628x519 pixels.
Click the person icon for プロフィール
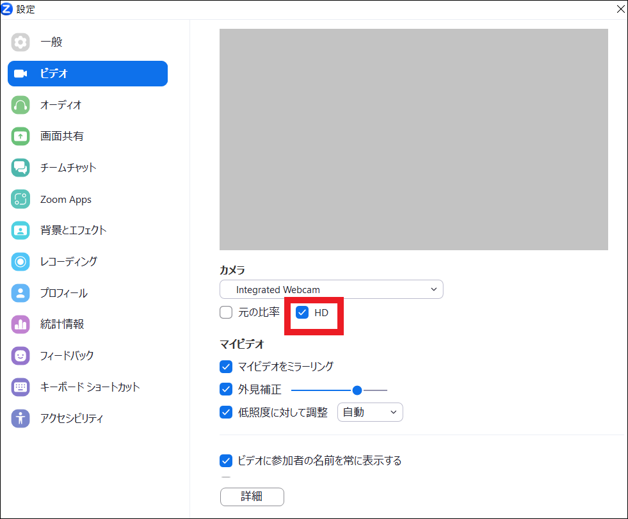(x=20, y=293)
